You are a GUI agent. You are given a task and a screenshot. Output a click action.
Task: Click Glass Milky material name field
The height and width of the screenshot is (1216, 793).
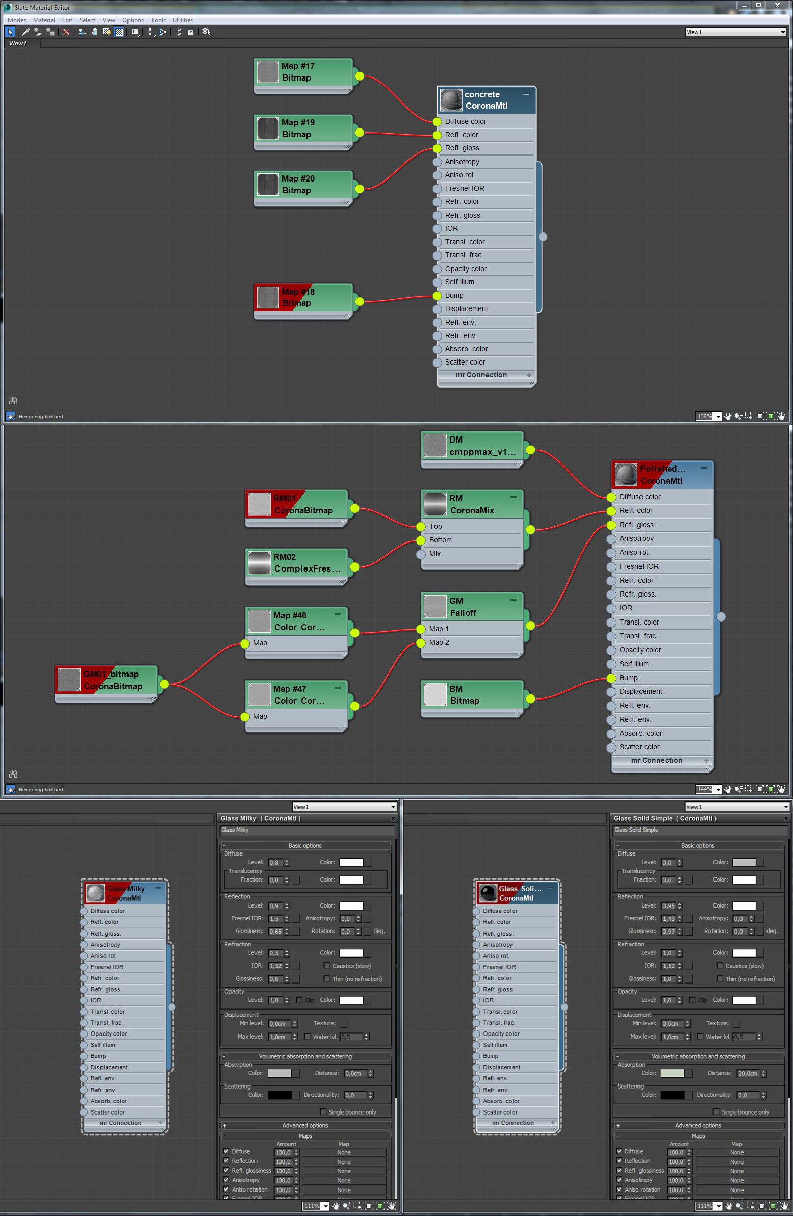(x=307, y=830)
